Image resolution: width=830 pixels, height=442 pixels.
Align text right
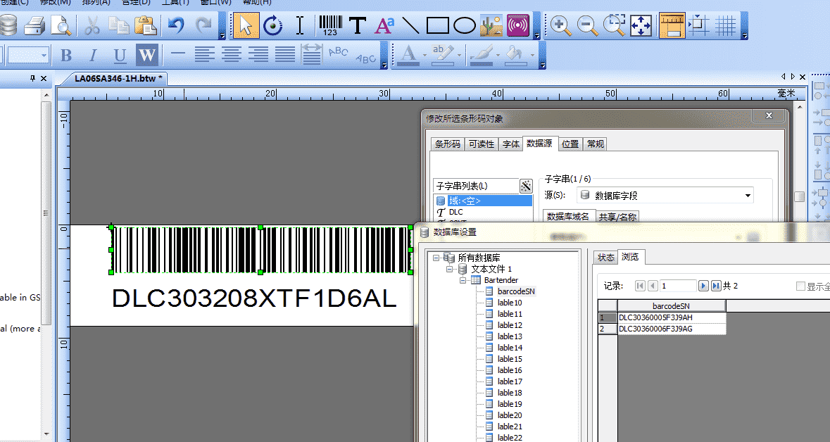[x=258, y=54]
